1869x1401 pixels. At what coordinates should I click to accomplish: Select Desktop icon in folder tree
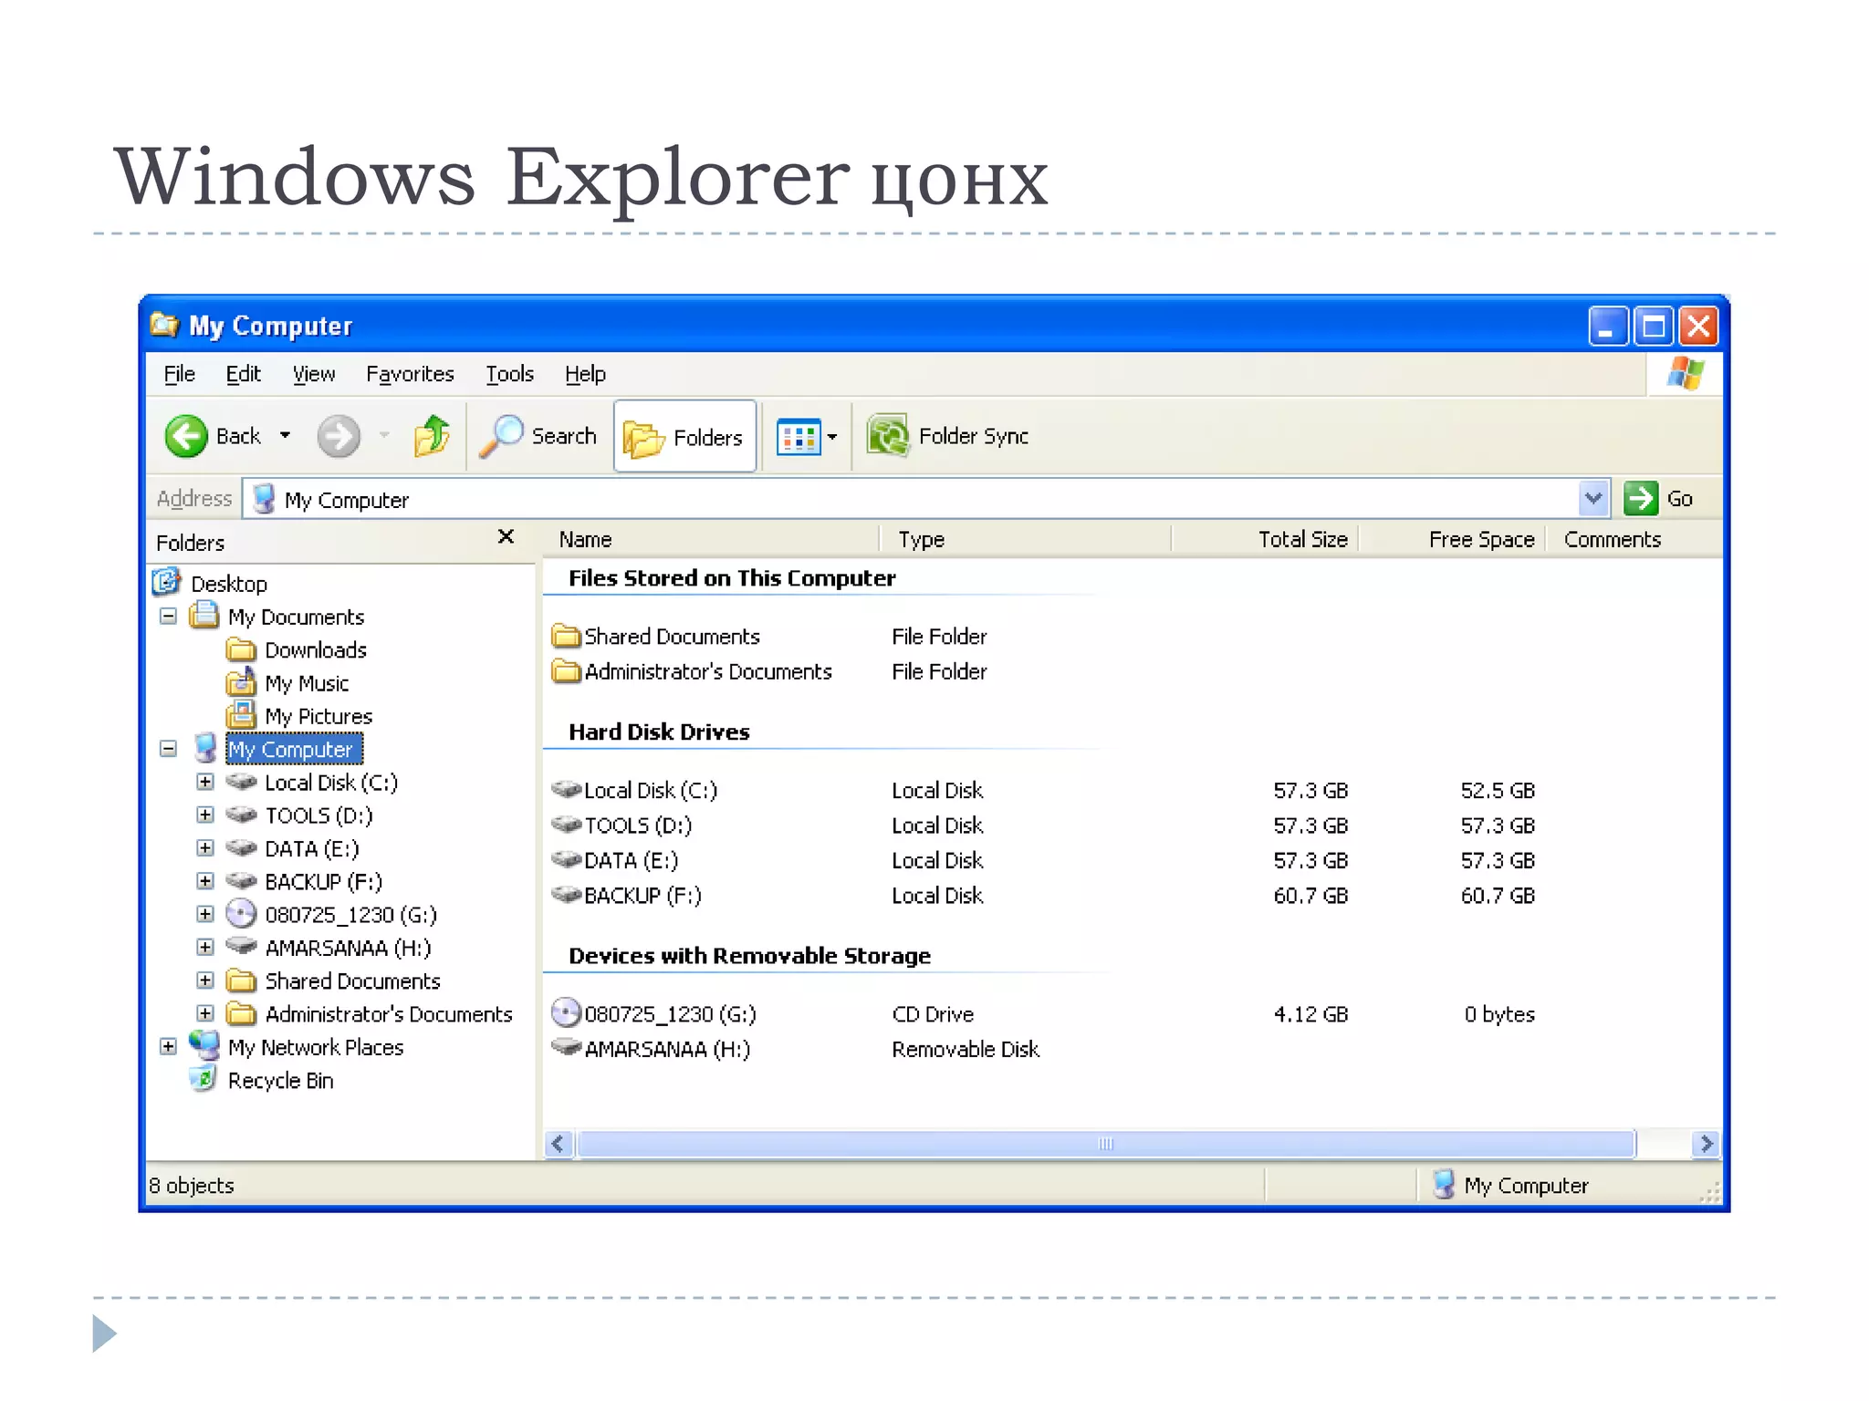tap(167, 582)
